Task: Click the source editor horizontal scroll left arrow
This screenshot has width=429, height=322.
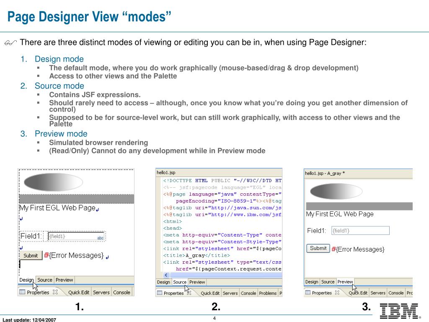Action: pos(166,275)
